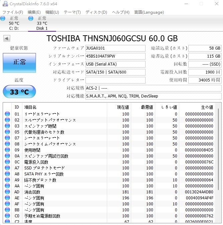
Task: Open the ディスク(D) menu
Action: click(x=96, y=12)
